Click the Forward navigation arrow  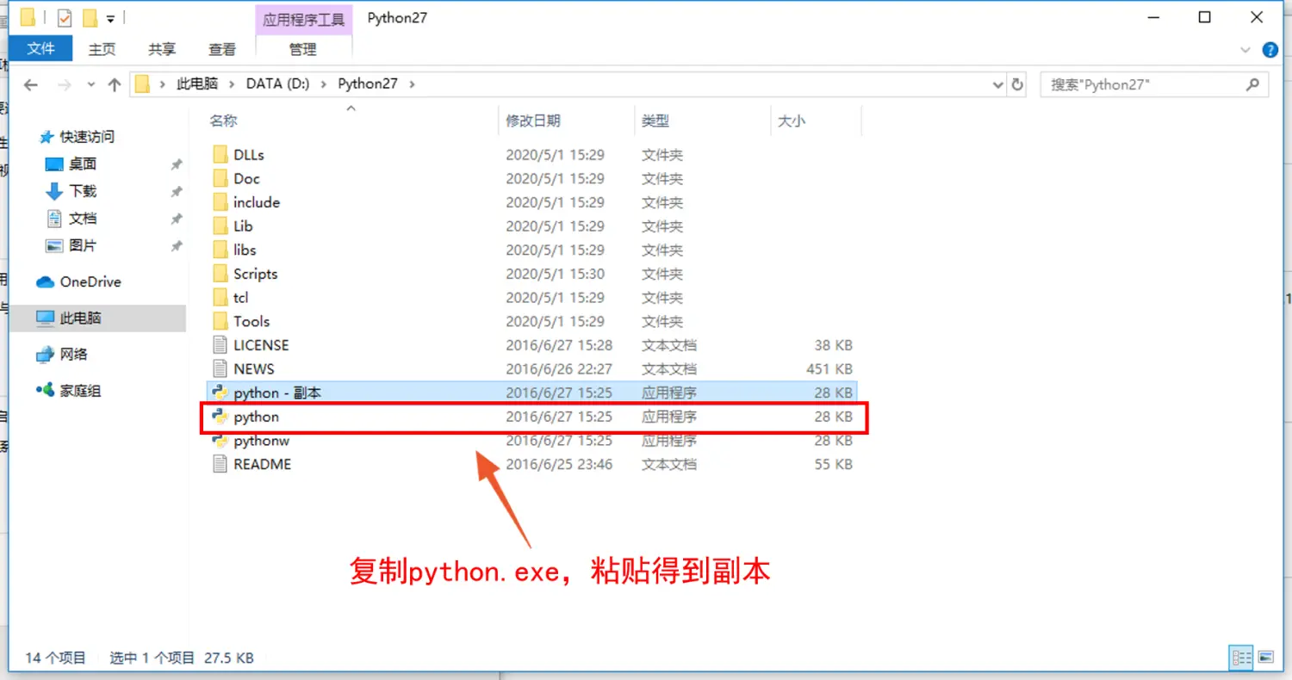click(x=64, y=84)
